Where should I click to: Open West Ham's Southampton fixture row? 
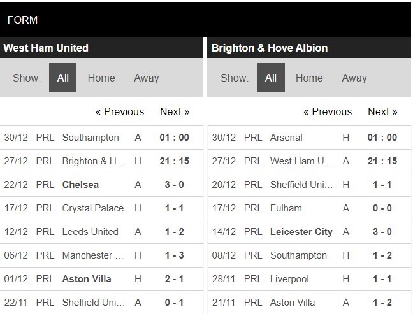click(91, 138)
